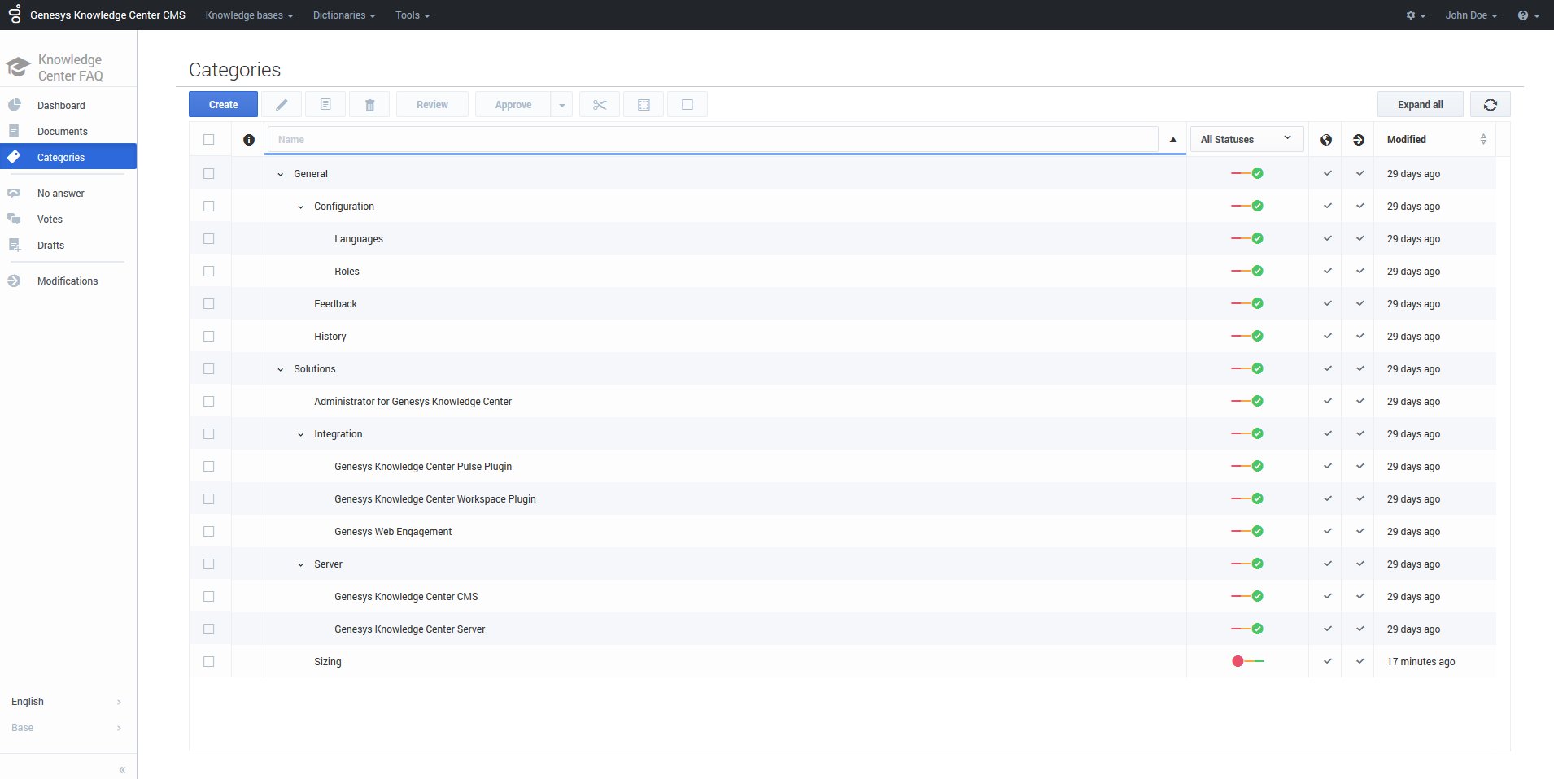Go to Documents in the sidebar
This screenshot has height=779, width=1554.
point(62,132)
